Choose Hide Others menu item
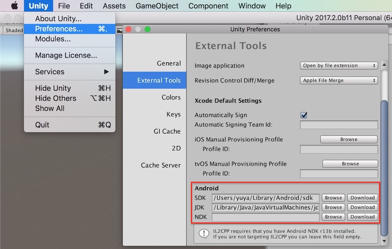 [x=70, y=98]
